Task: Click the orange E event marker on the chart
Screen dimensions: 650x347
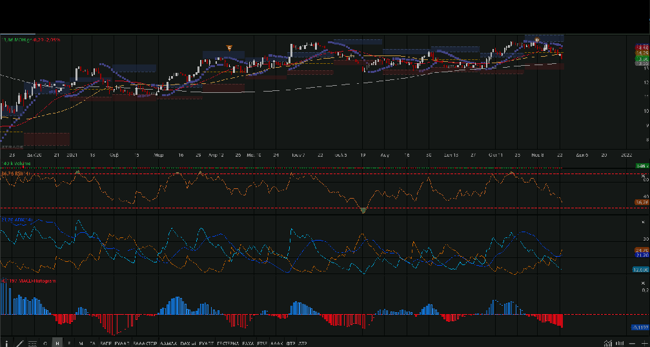Action: [x=229, y=47]
